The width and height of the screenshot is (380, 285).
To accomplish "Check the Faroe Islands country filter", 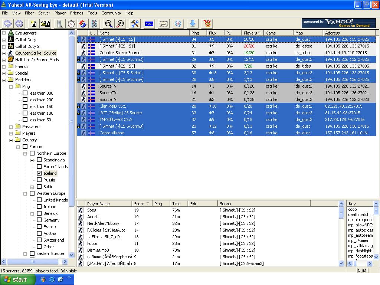I will (x=39, y=167).
